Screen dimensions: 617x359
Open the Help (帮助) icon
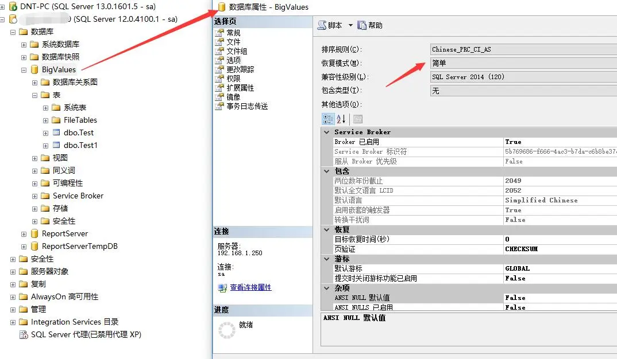pyautogui.click(x=361, y=25)
